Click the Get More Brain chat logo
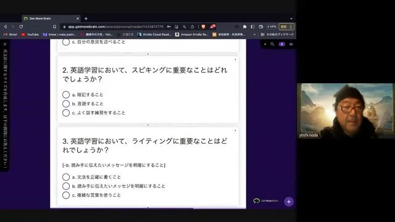The width and height of the screenshot is (395, 222). 266,201
